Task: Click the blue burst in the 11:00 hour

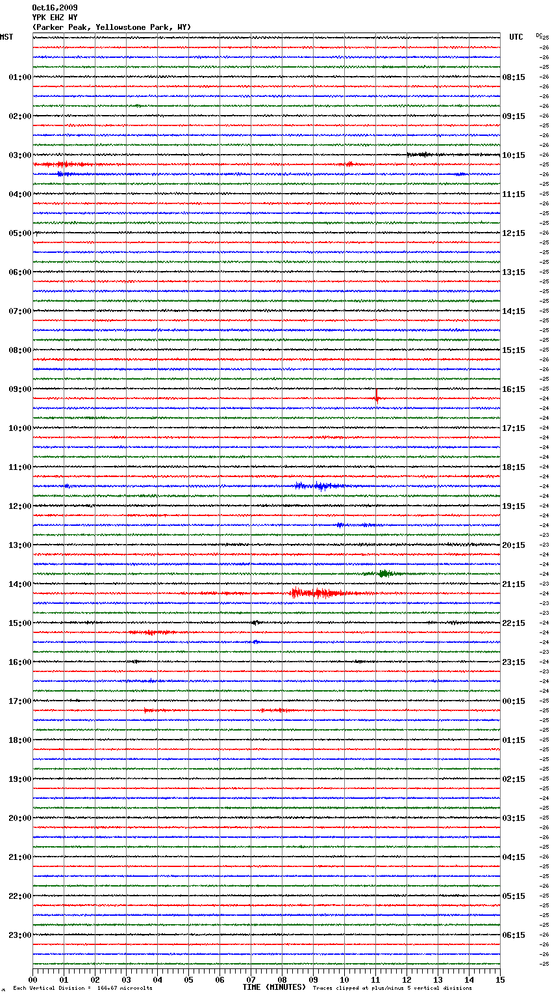Action: pos(319,486)
